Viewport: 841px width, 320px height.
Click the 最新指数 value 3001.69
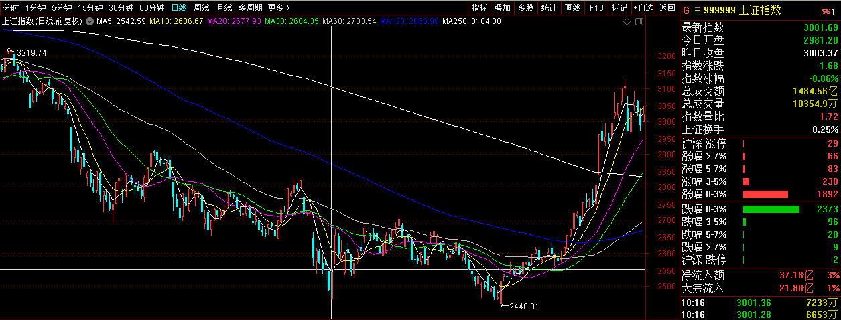[820, 27]
